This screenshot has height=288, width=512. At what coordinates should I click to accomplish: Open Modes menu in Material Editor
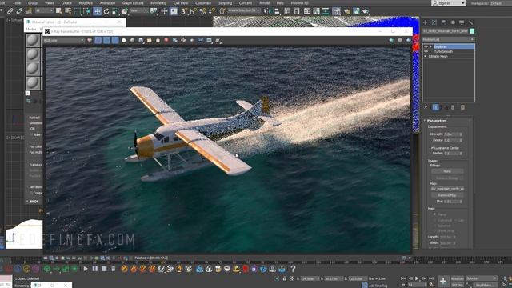(x=30, y=29)
